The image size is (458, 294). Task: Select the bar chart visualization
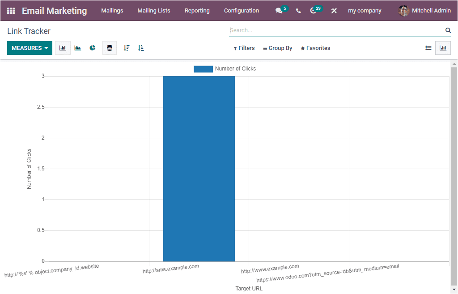pos(63,48)
